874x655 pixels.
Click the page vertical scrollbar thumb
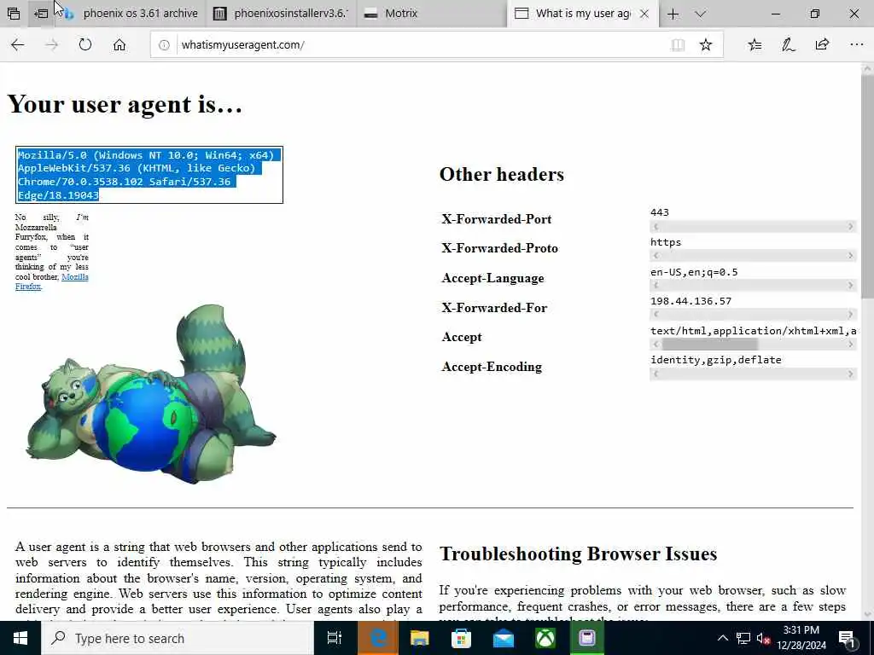(867, 187)
